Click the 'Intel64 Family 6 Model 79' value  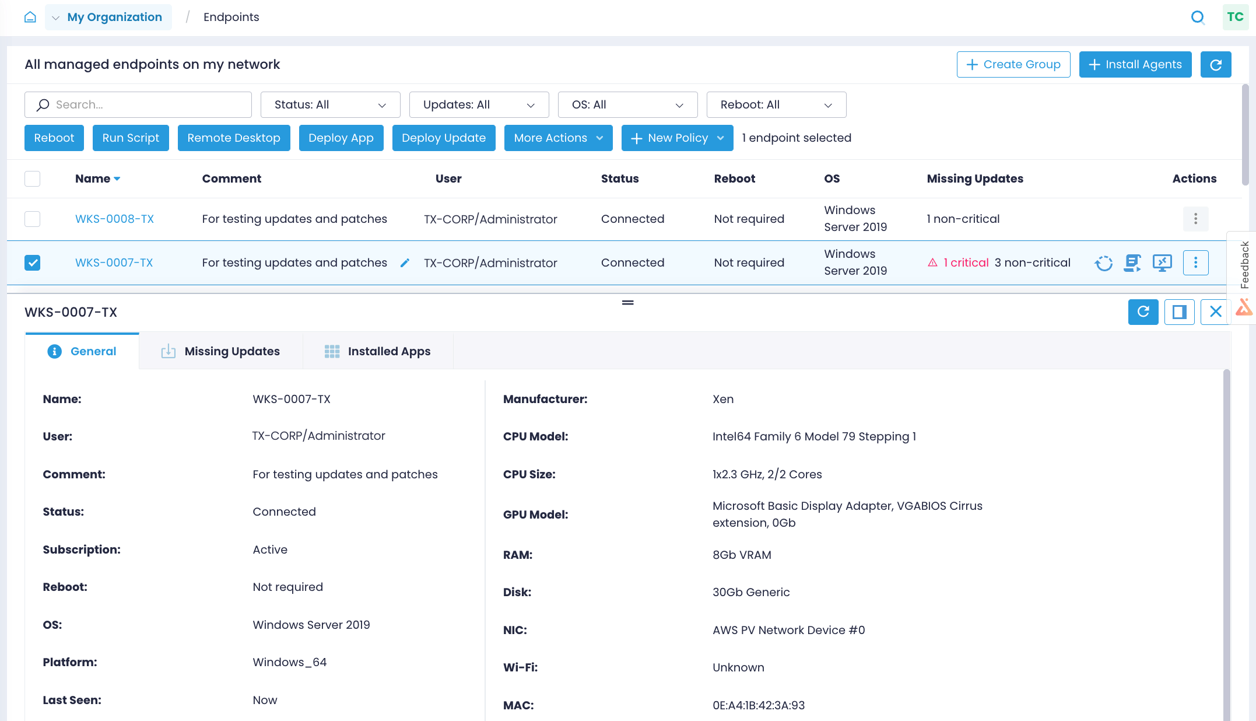pos(814,436)
